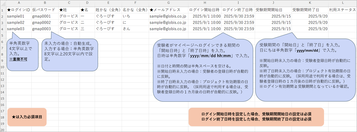Screen dimensions: 357x132
Task: Select column B header
Action: [45, 4]
